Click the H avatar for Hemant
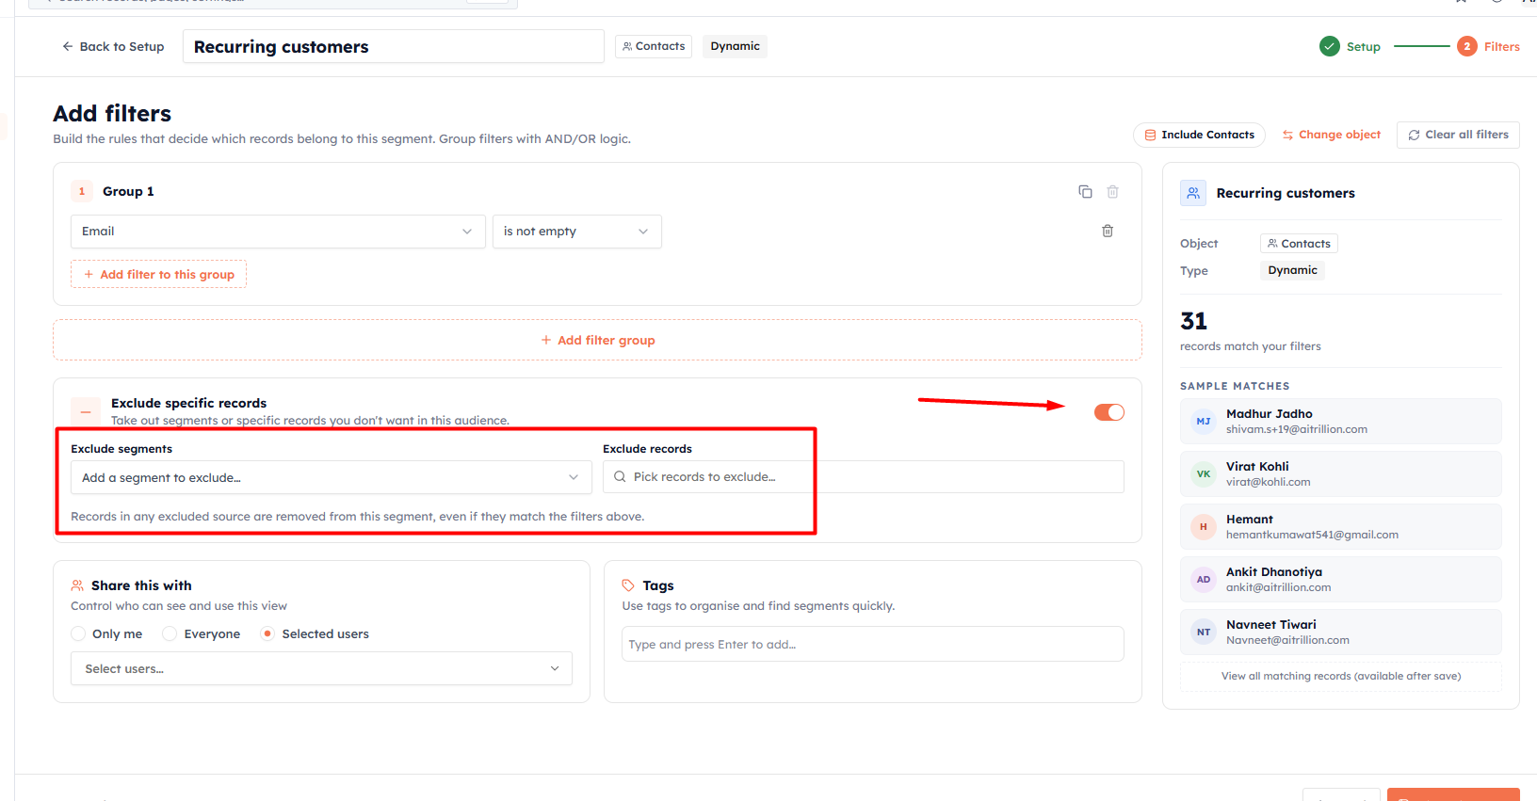The width and height of the screenshot is (1537, 801). (x=1204, y=527)
